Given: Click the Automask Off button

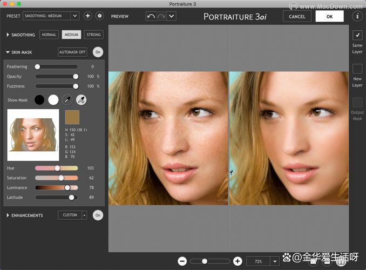Looking at the screenshot, I should (72, 52).
